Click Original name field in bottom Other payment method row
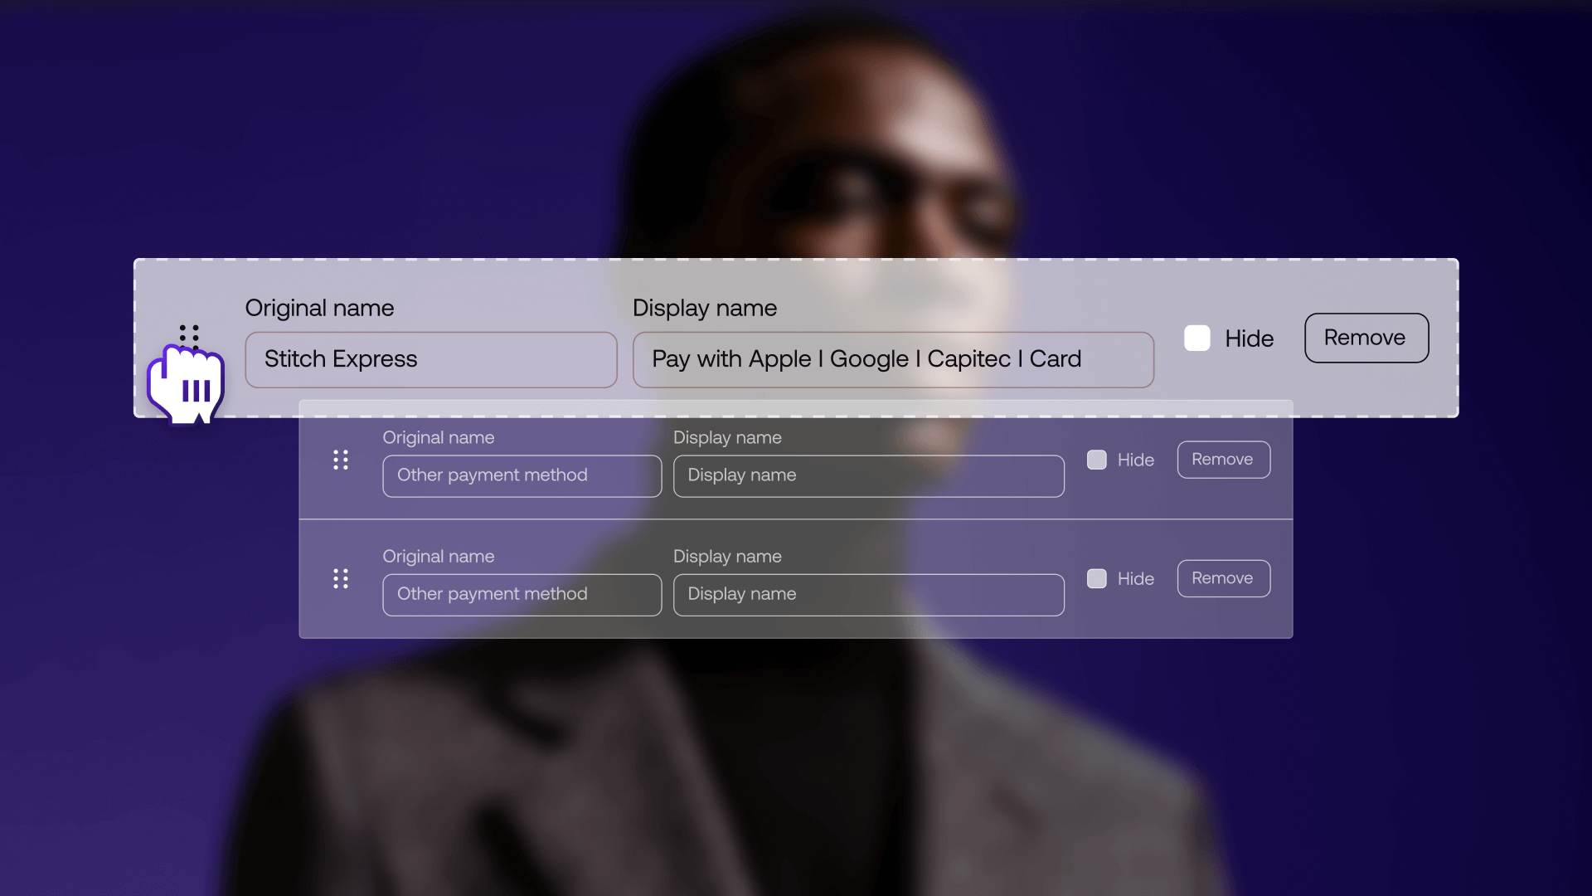The width and height of the screenshot is (1592, 896). [522, 595]
